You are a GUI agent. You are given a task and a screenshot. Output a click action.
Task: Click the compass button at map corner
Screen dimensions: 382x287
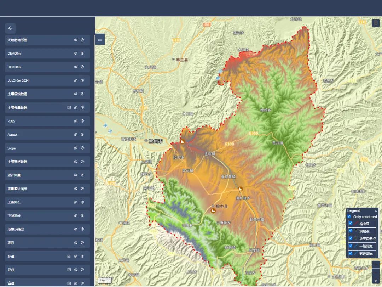pyautogui.click(x=376, y=23)
